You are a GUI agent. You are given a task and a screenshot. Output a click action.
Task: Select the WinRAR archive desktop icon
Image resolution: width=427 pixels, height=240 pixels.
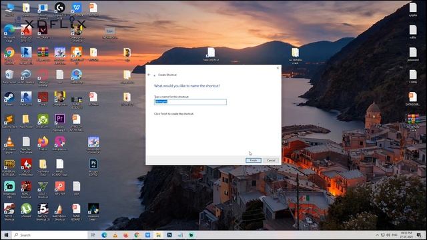click(x=43, y=54)
